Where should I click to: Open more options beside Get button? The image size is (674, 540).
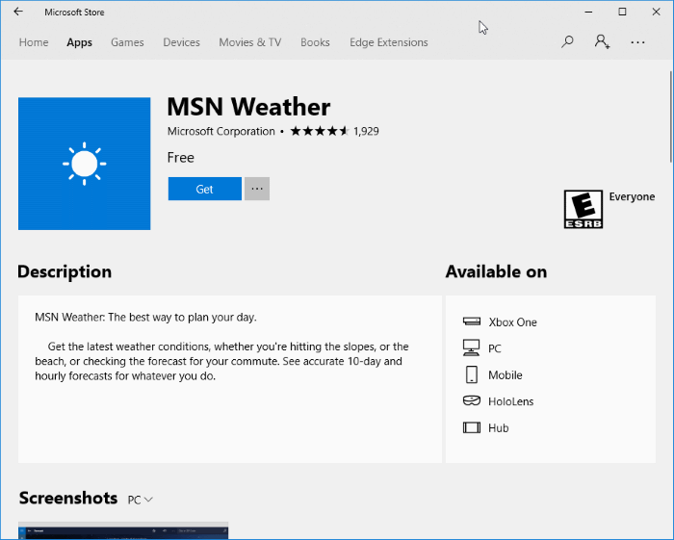[257, 189]
